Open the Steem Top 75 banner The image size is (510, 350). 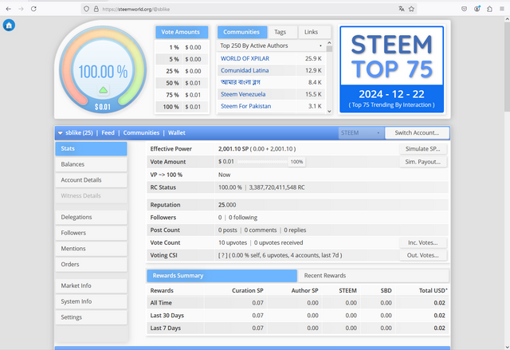tap(391, 69)
